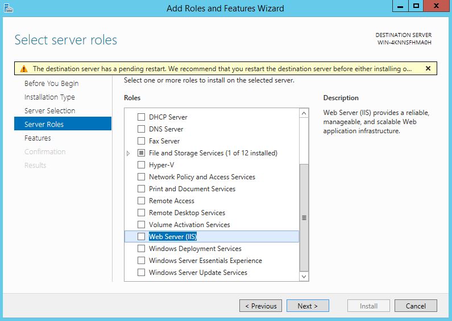Open the Server Selection step
This screenshot has width=452, height=321.
[50, 110]
